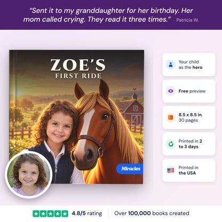Viewport: 222px width, 222px height.
Task: Select the Printed in 2 to 3 days card
Action: 189,144
